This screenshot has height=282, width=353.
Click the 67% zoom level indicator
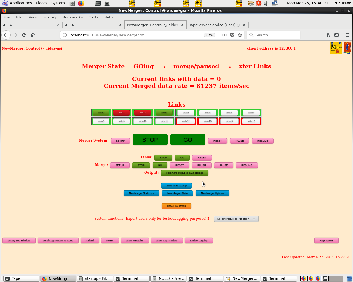(x=210, y=35)
